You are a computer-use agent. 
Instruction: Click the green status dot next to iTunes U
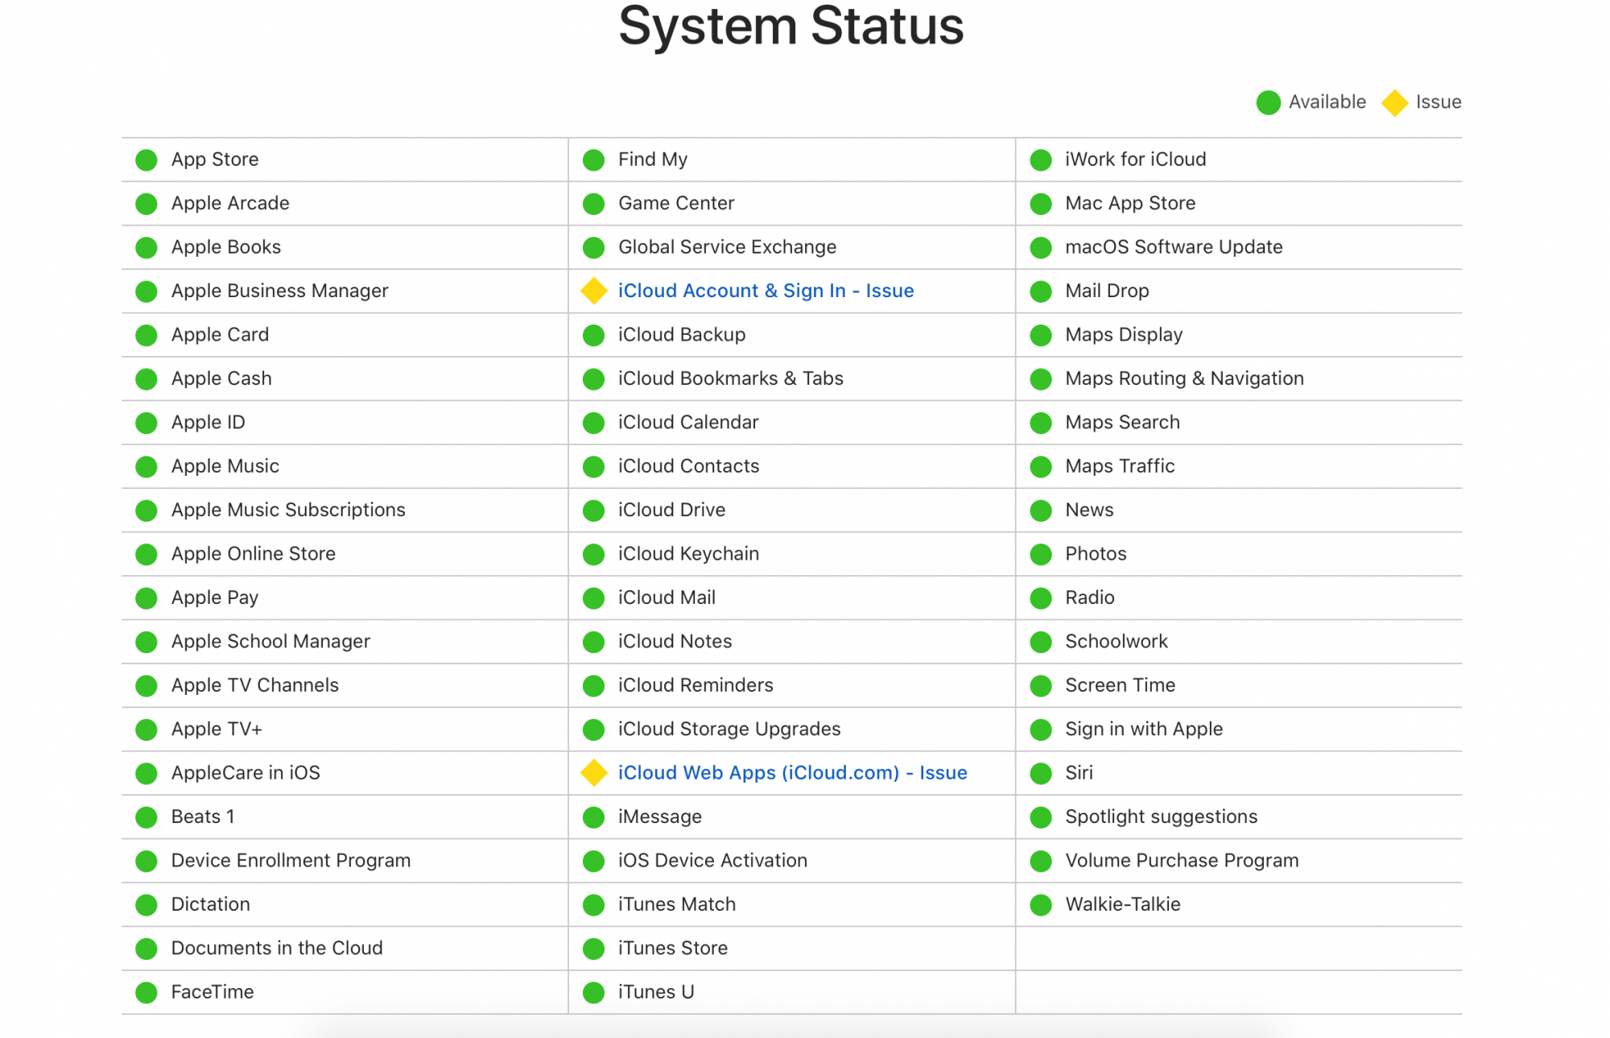[x=593, y=992]
